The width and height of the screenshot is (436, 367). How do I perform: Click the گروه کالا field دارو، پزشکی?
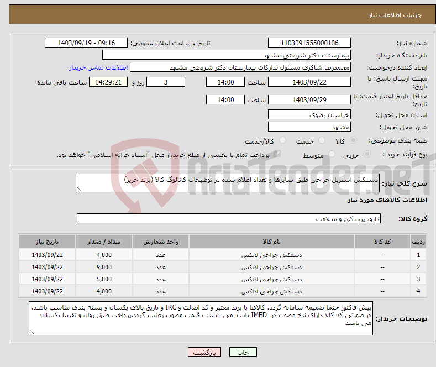(x=229, y=218)
